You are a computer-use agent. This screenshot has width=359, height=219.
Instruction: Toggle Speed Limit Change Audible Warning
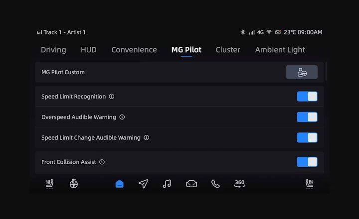click(307, 137)
